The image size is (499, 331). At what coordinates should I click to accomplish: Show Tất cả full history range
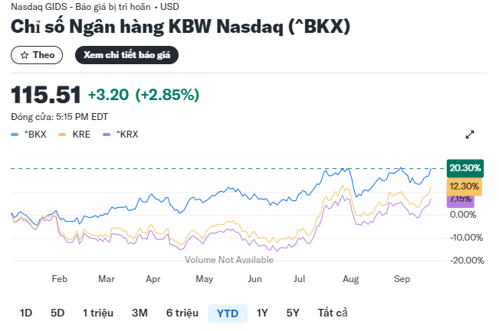pos(333,313)
